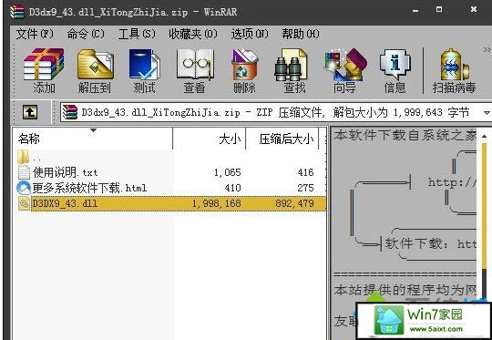Click size value 410
This screenshot has height=340, width=492.
(x=233, y=188)
